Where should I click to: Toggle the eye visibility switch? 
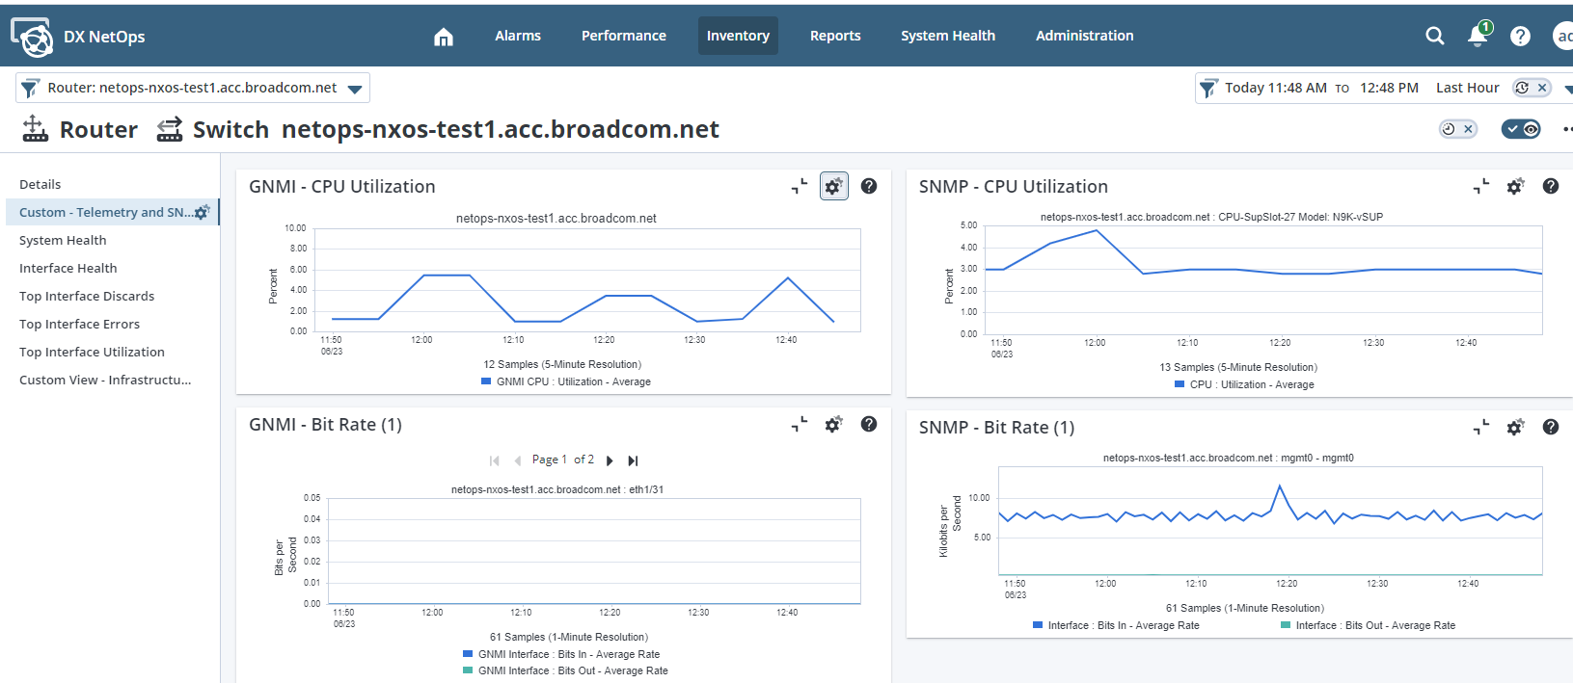(1521, 129)
